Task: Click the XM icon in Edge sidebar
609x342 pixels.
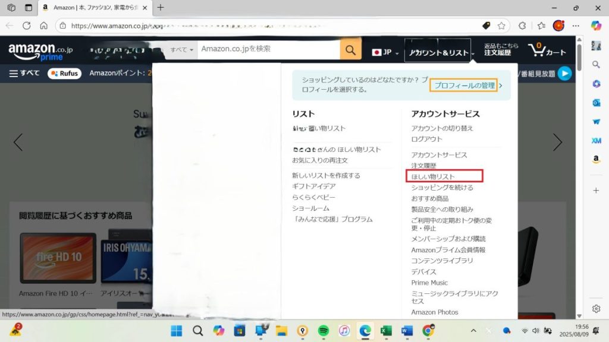Action: point(596,140)
